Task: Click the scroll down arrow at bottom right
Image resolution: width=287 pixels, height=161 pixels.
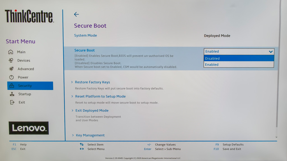Action: pos(276,137)
